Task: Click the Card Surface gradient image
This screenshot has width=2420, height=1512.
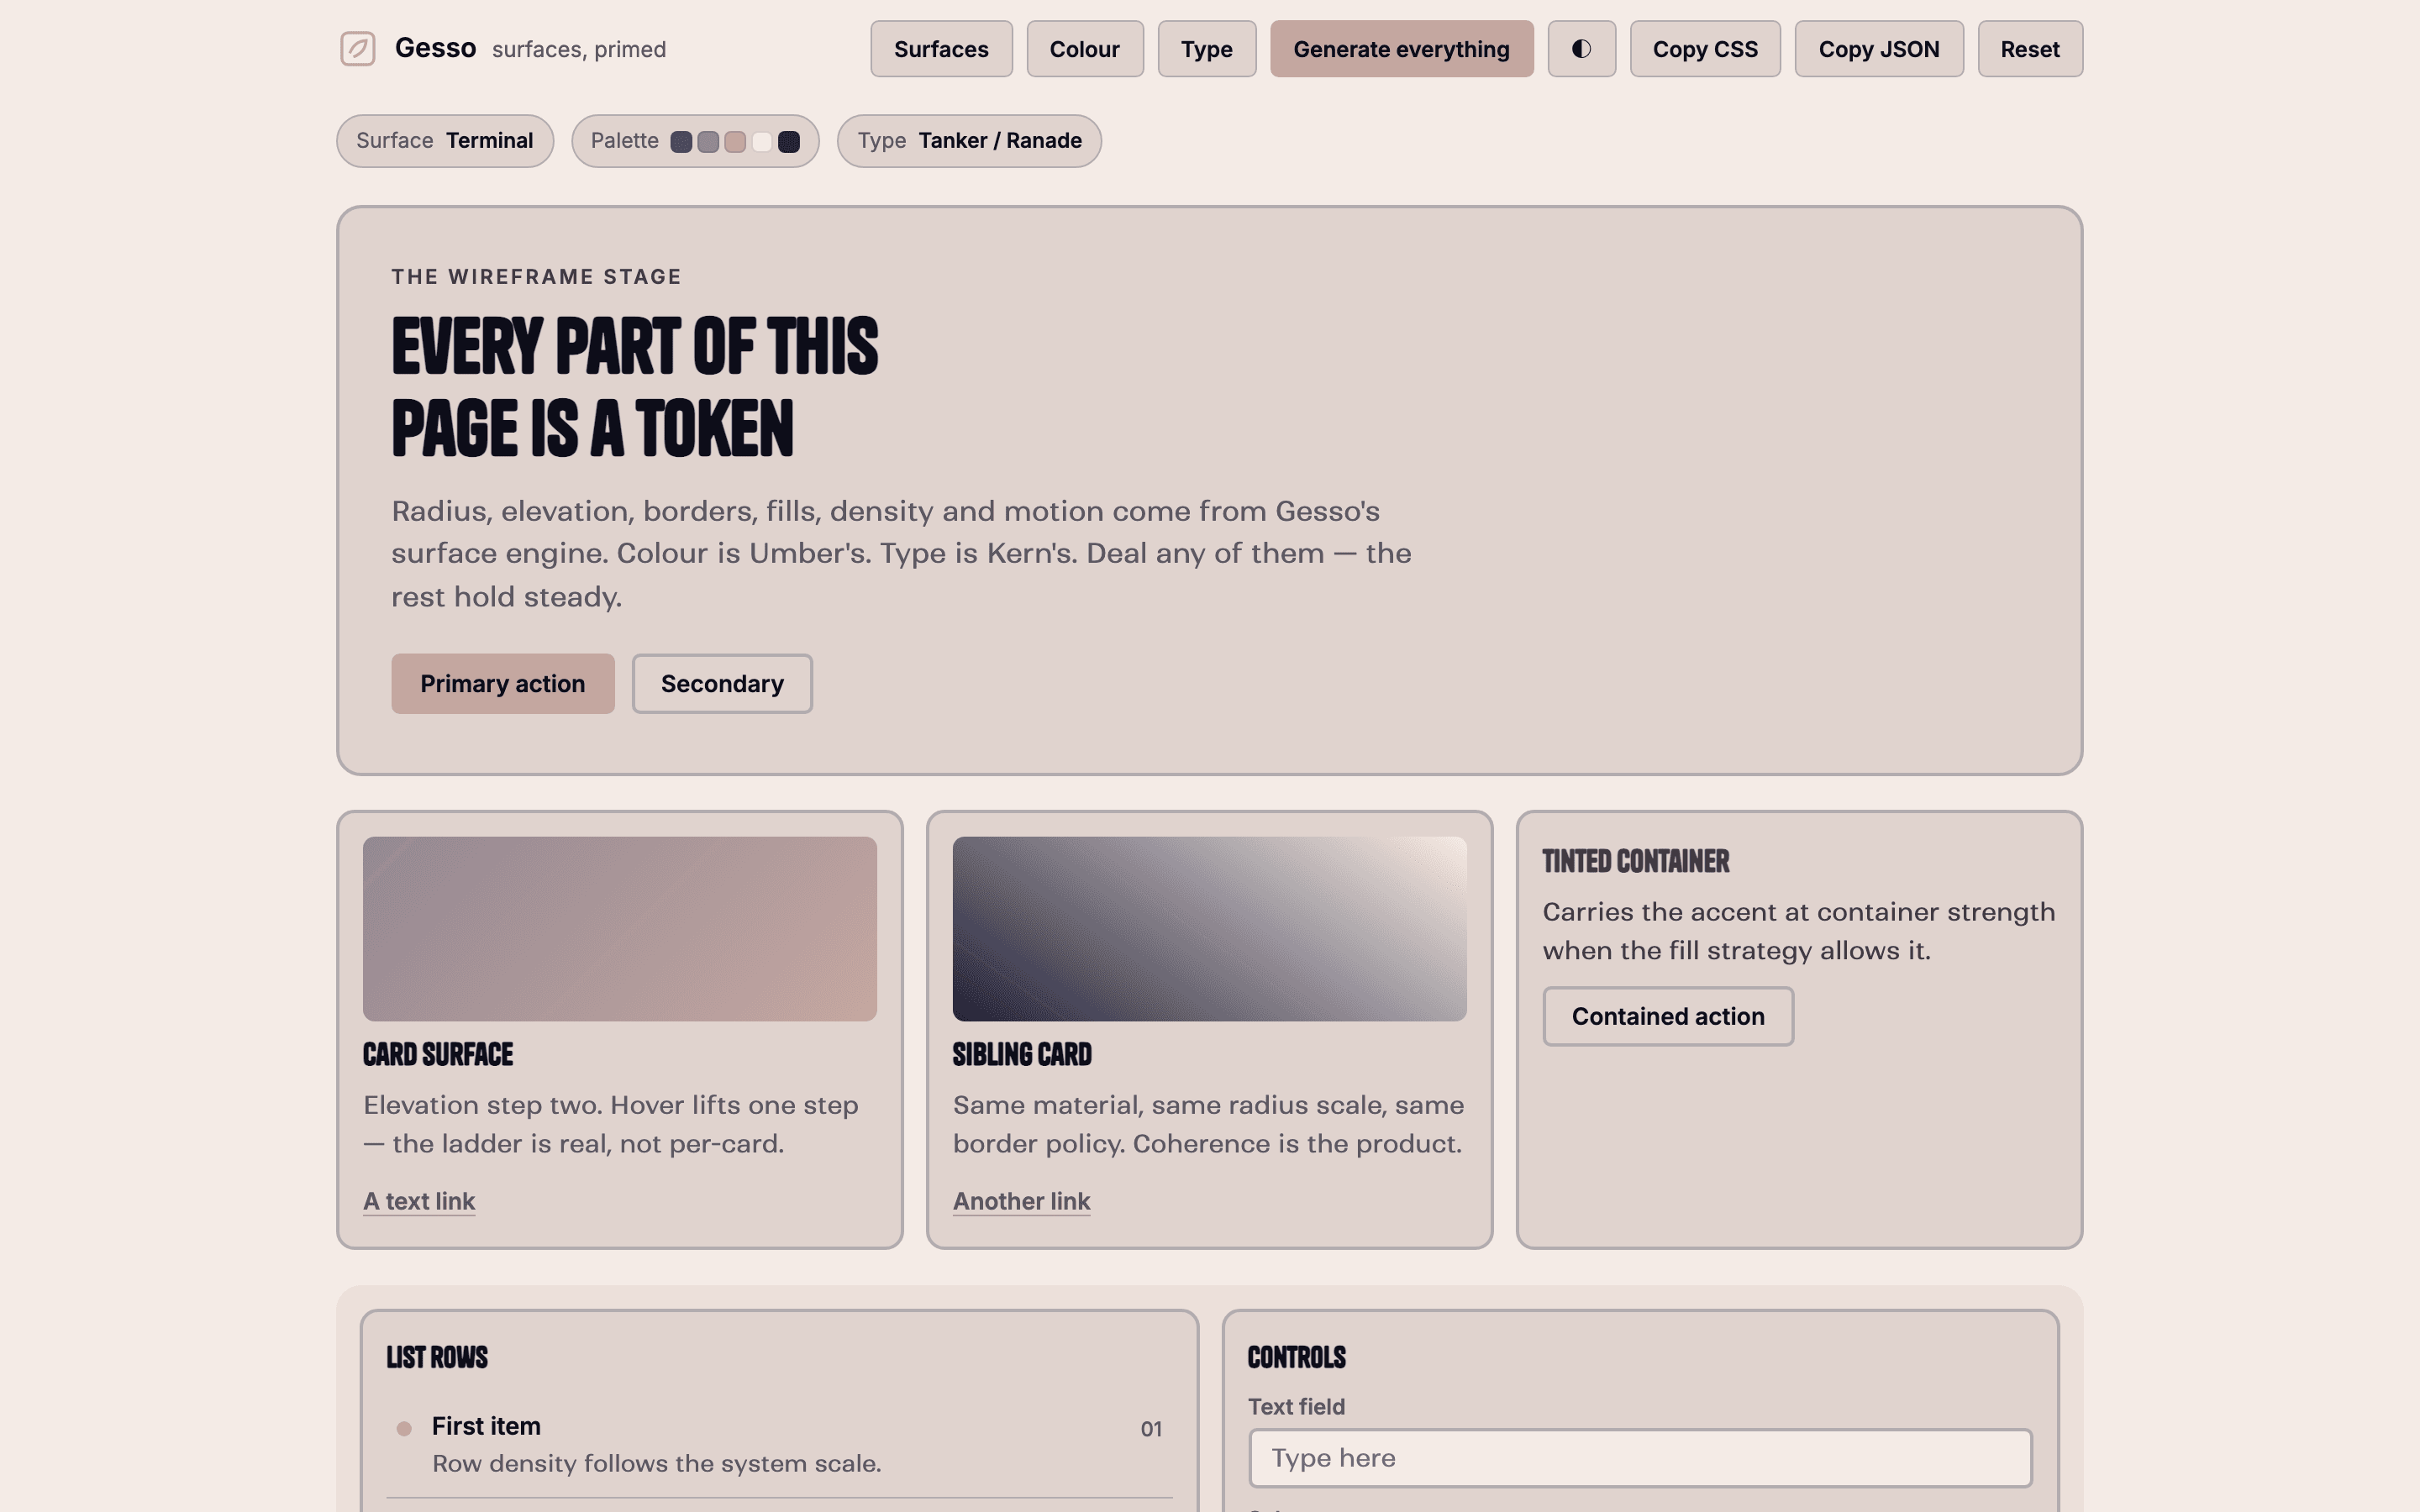Action: pyautogui.click(x=620, y=929)
